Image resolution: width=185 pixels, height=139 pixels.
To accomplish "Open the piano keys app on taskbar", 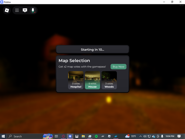I will 77,136.
